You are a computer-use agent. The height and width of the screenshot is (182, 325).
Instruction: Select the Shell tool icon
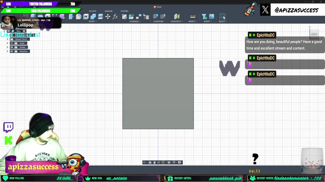(x=86, y=17)
